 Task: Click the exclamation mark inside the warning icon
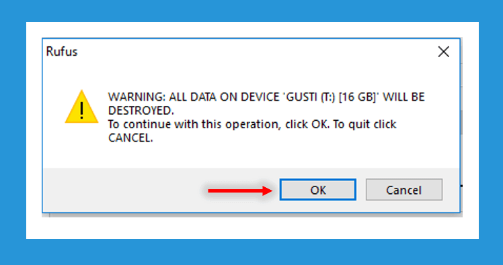(x=82, y=110)
